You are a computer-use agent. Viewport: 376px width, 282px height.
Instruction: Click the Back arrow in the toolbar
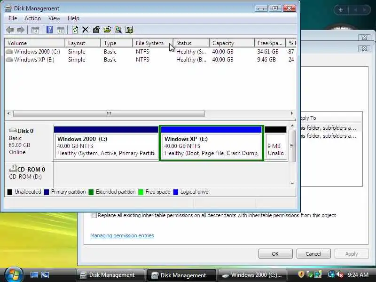[10, 30]
